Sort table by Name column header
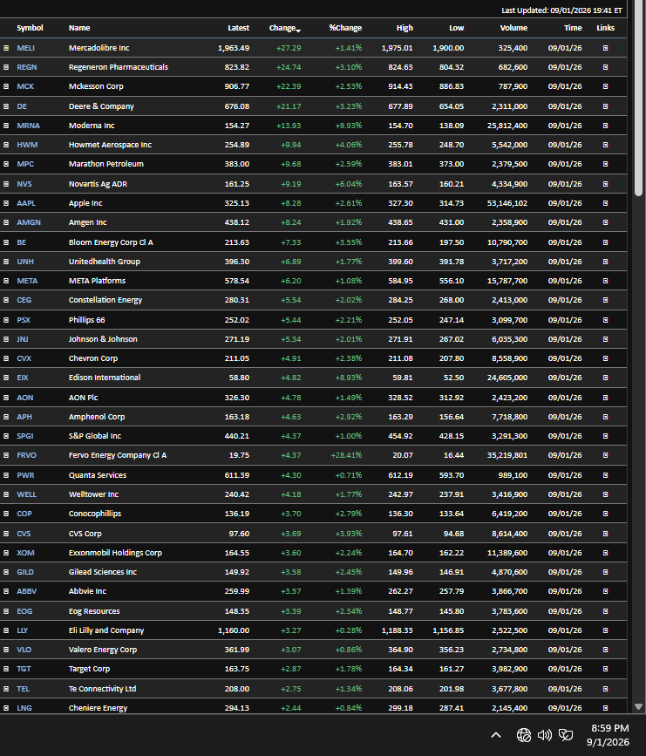This screenshot has height=756, width=646. 79,28
